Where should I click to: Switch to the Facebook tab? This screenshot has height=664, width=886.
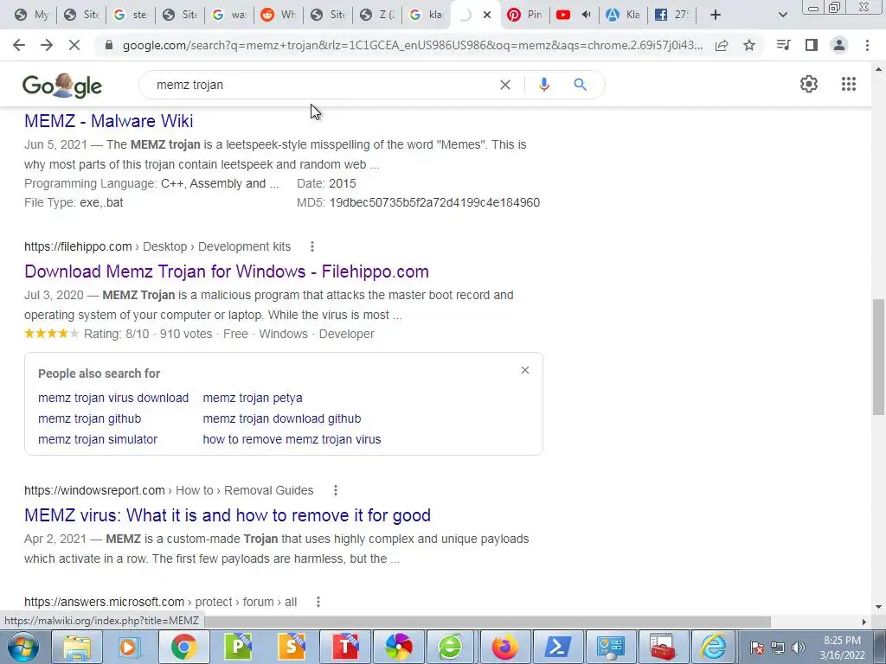(672, 15)
